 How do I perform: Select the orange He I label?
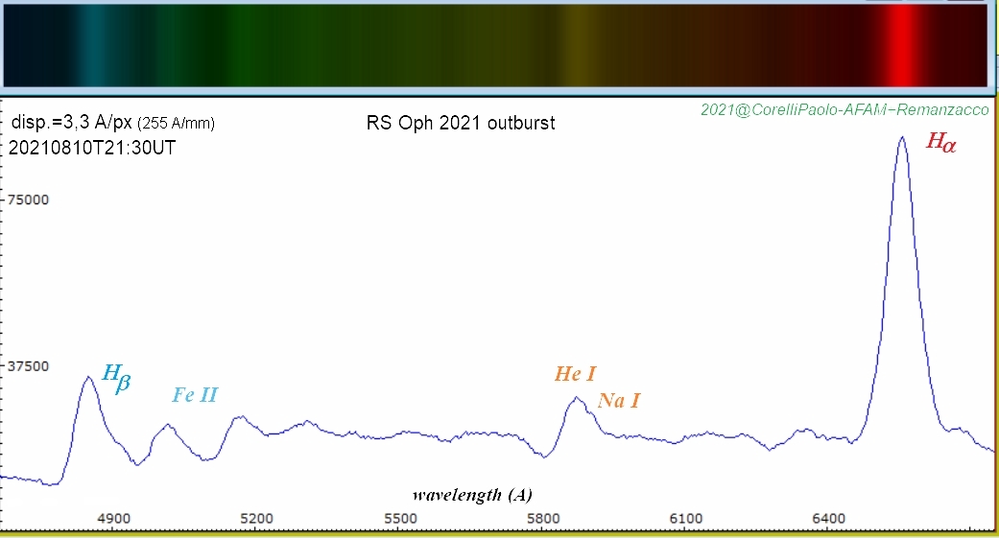pyautogui.click(x=575, y=374)
